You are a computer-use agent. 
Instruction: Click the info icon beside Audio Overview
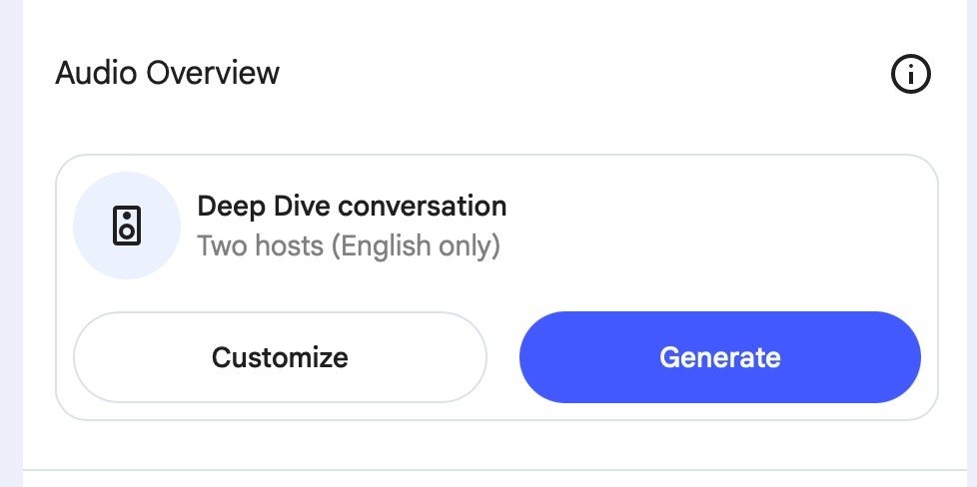(x=910, y=74)
